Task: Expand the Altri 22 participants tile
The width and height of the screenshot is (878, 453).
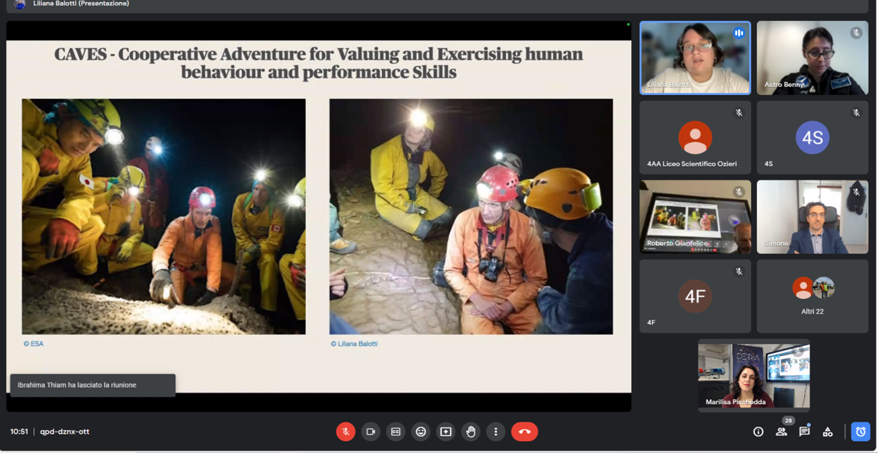Action: pos(812,296)
